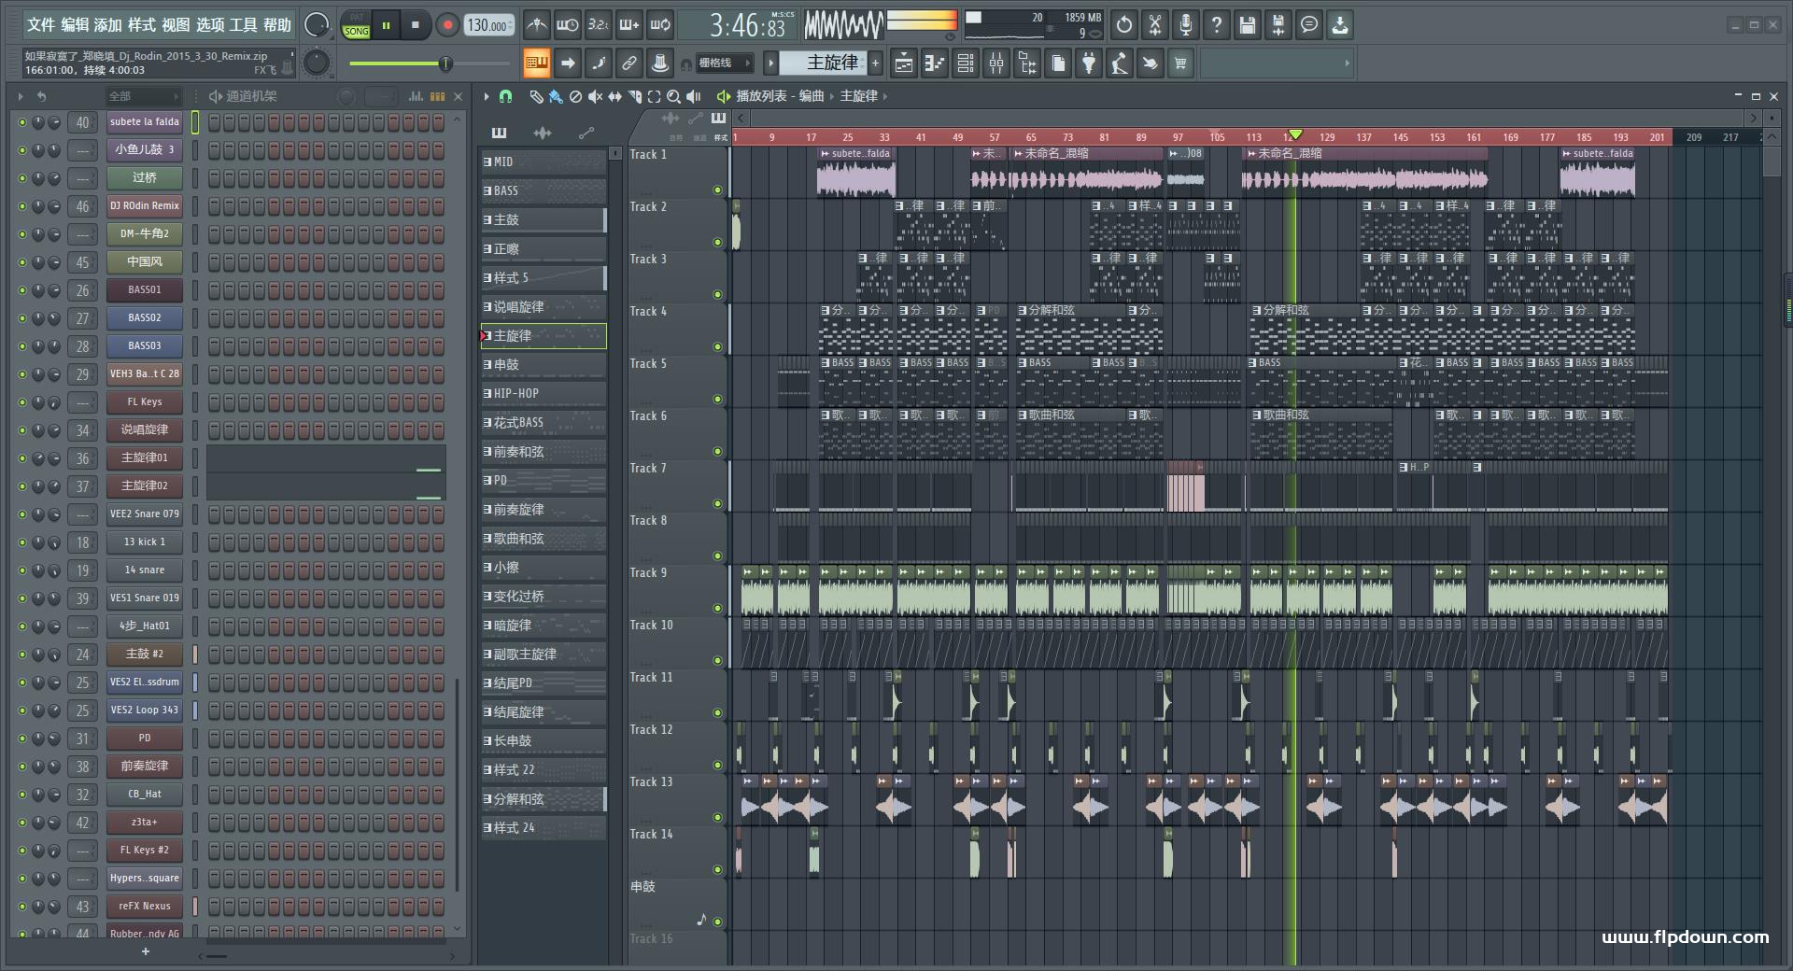
Task: Open the shop cart icon
Action: 1181,63
